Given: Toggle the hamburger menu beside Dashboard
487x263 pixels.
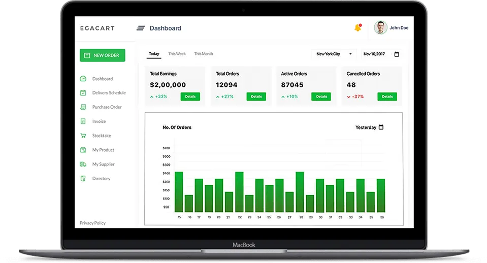Looking at the screenshot, I should (x=140, y=28).
